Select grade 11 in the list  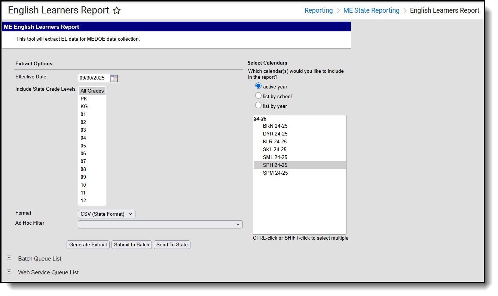(92, 193)
